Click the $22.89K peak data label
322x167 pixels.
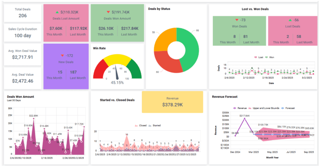34,116
